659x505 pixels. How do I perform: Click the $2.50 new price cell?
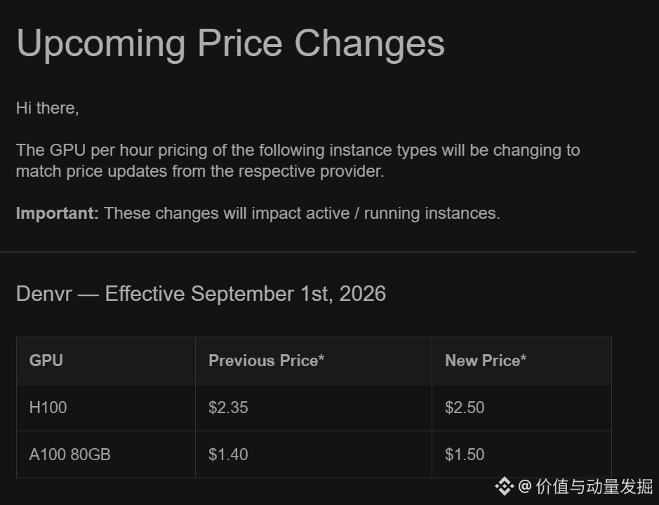click(x=521, y=408)
